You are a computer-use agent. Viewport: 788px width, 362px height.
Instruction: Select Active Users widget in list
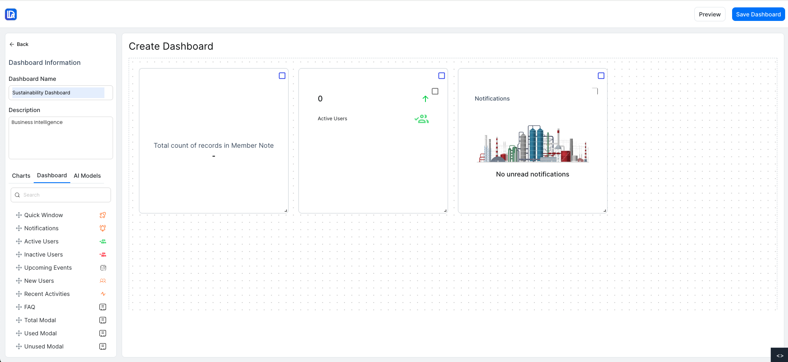(x=61, y=241)
